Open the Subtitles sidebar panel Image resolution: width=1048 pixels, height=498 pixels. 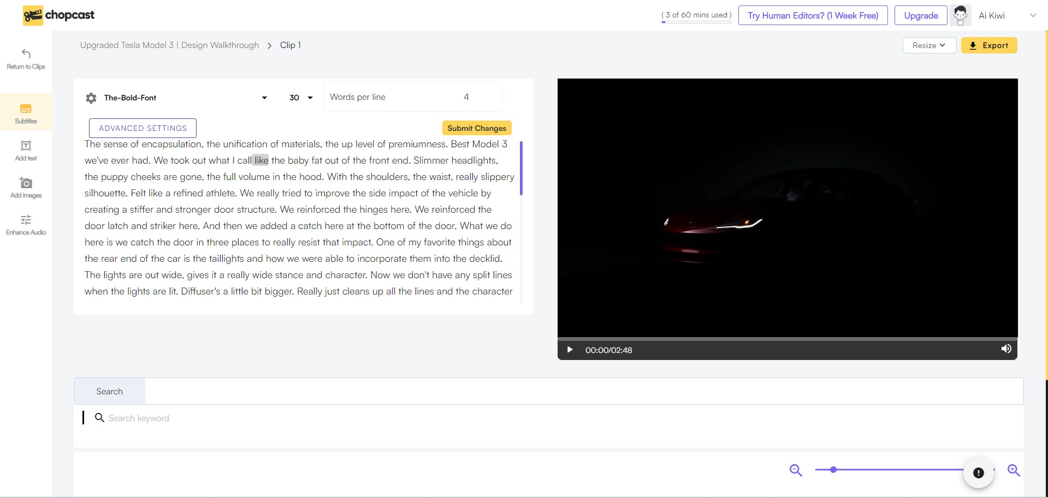[26, 112]
